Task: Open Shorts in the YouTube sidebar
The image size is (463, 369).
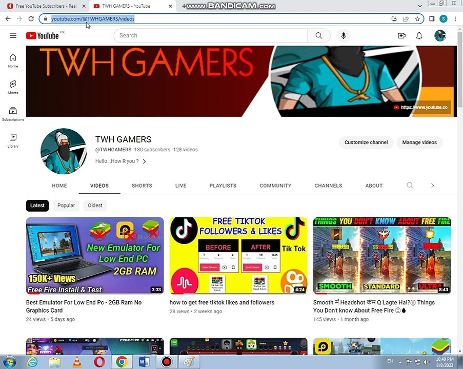Action: (x=13, y=87)
